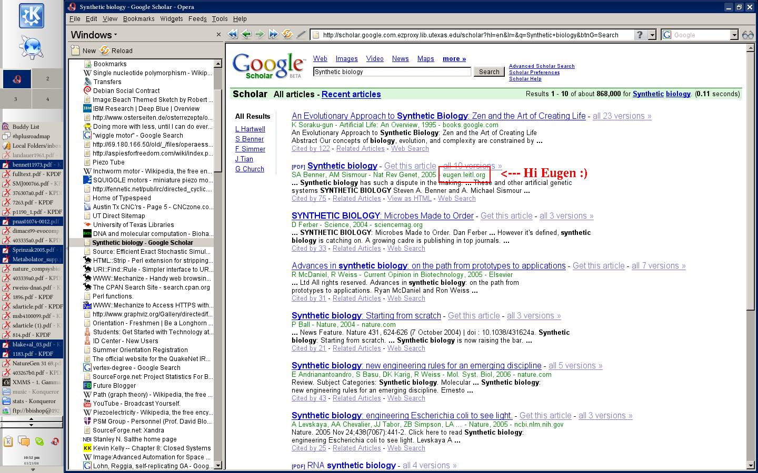Click the Opera tray icon
This screenshot has height=473, width=758.
55,441
